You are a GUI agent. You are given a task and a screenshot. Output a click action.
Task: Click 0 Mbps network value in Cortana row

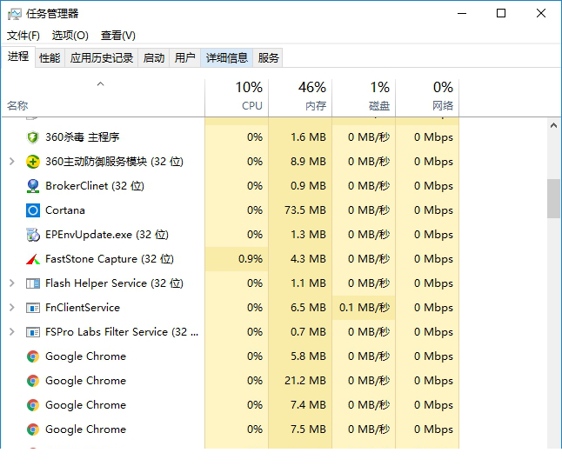[434, 210]
